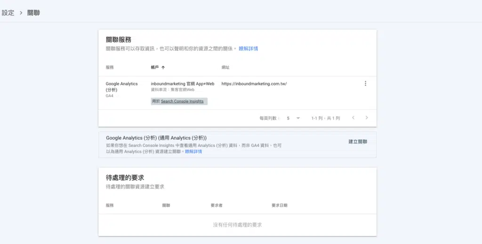Click the 每頁列數 label
The width and height of the screenshot is (482, 244).
tap(269, 118)
